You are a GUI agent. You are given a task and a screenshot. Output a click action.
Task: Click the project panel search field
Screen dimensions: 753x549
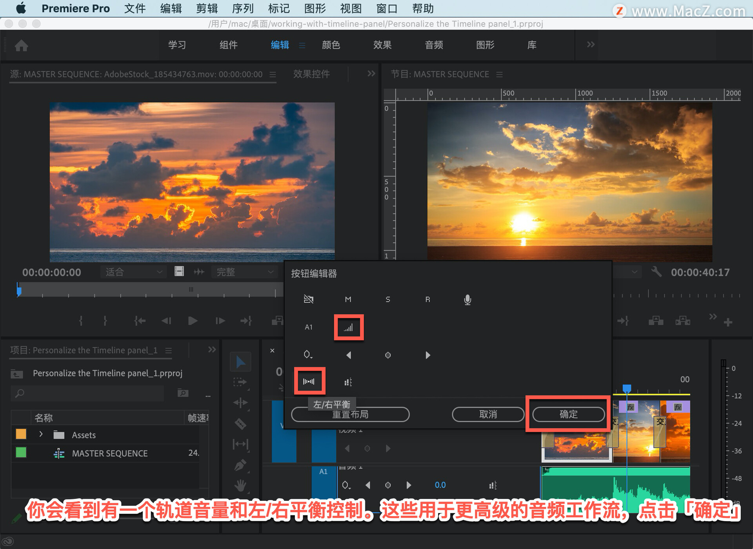pos(90,393)
